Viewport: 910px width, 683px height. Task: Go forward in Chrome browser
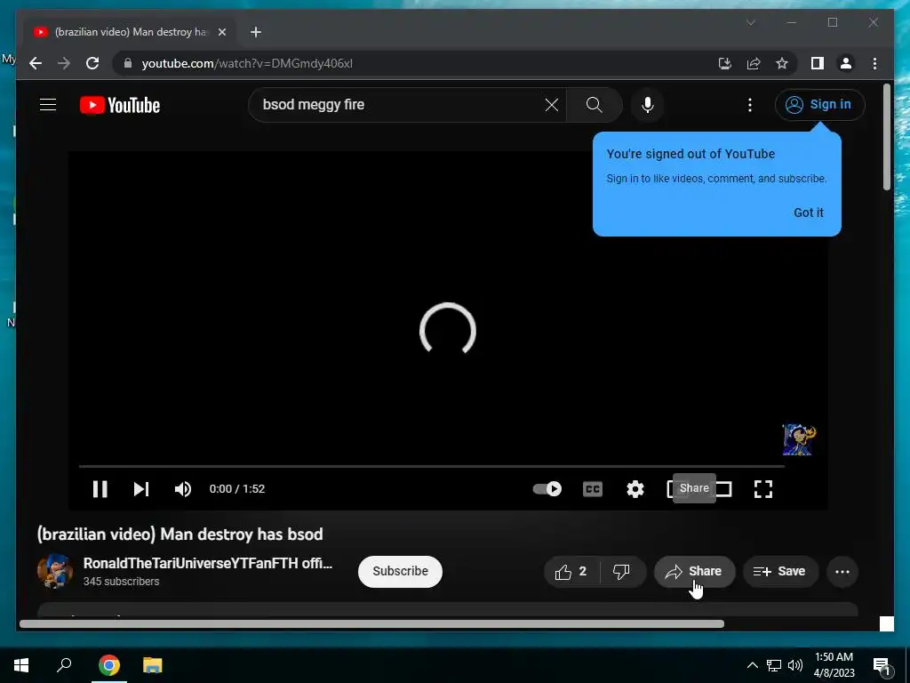click(x=64, y=63)
